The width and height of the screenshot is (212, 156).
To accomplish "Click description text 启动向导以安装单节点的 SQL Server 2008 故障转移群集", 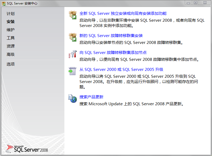I will coord(131,43).
